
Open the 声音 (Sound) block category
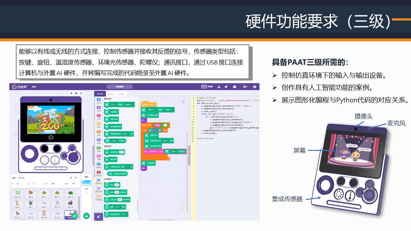coord(99,117)
